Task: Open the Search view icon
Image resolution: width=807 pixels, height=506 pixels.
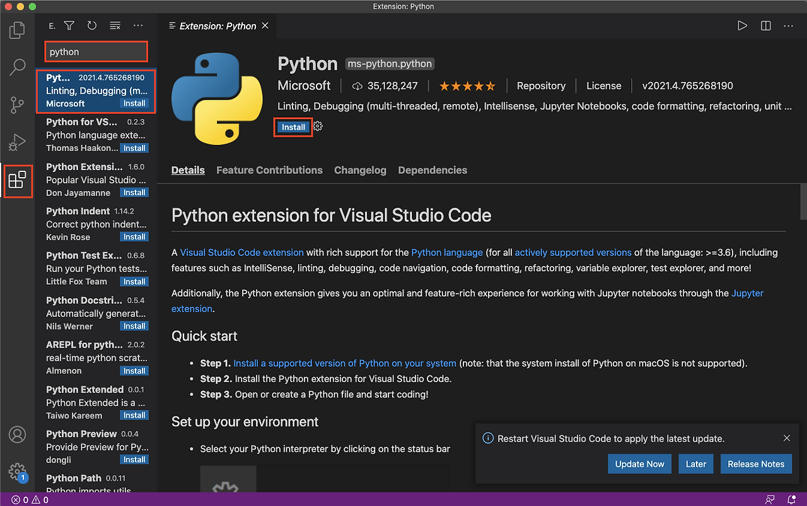Action: (18, 67)
